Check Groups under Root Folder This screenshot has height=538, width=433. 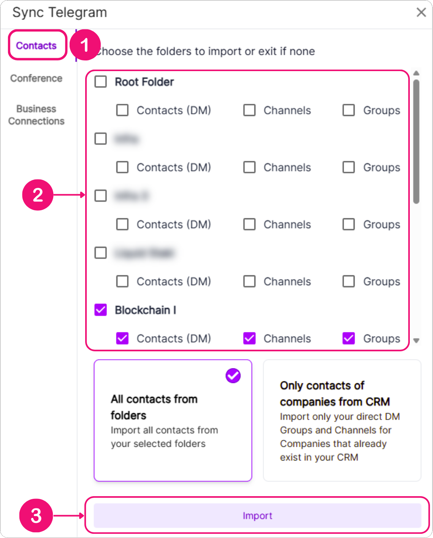coord(349,110)
